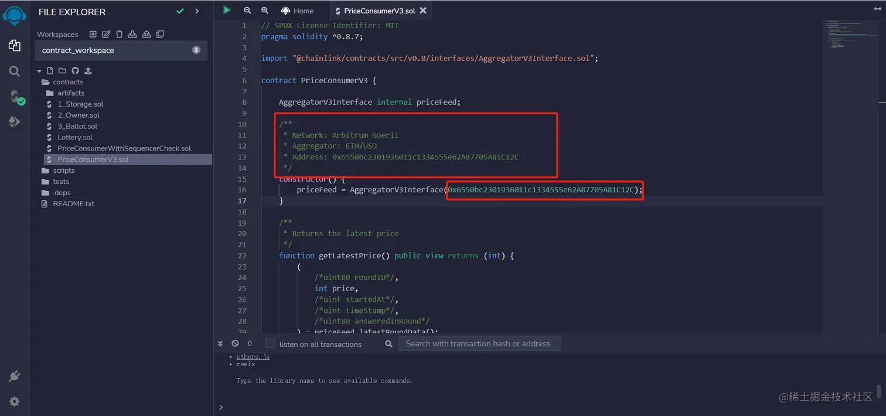The height and width of the screenshot is (416, 886).
Task: Click the green run script play button
Action: 227,10
